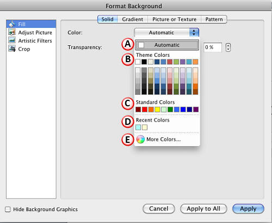Pick the cream theme color swatch
The width and height of the screenshot is (272, 223).
point(151,62)
